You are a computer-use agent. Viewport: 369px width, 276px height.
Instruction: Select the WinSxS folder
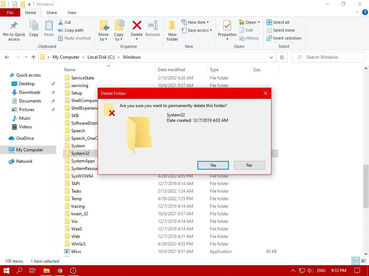pyautogui.click(x=78, y=244)
